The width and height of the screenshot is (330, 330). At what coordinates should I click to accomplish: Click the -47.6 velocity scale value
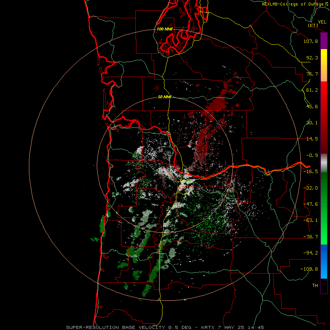pyautogui.click(x=311, y=204)
